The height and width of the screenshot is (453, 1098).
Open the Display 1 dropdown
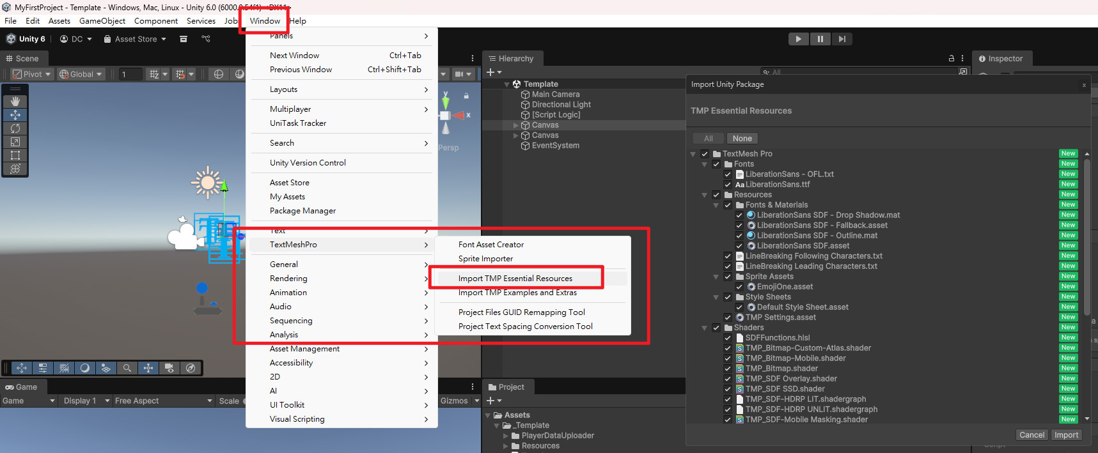(86, 401)
